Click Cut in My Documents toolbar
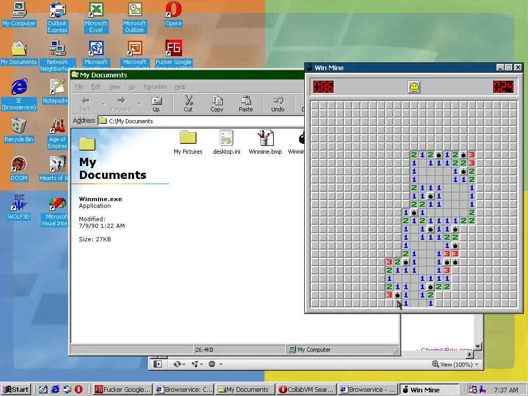This screenshot has width=528, height=396. 188,103
